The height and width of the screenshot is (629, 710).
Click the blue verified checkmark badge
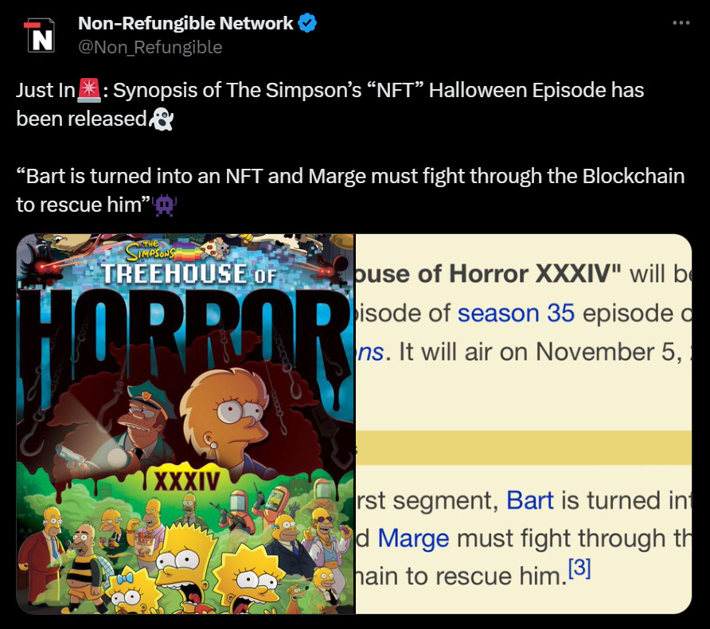(307, 23)
